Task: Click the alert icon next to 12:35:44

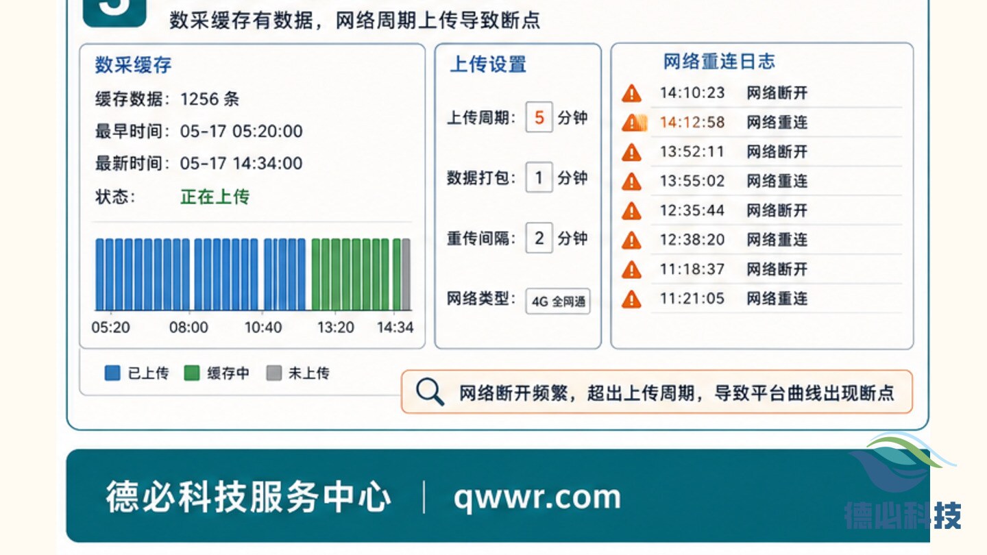Action: tap(631, 211)
